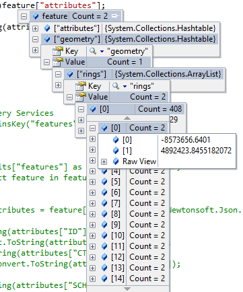Click the cube icon of point [11]
243x292 pixels.
[x=104, y=246]
